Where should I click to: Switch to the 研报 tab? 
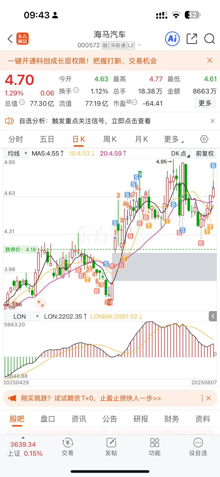(x=141, y=419)
